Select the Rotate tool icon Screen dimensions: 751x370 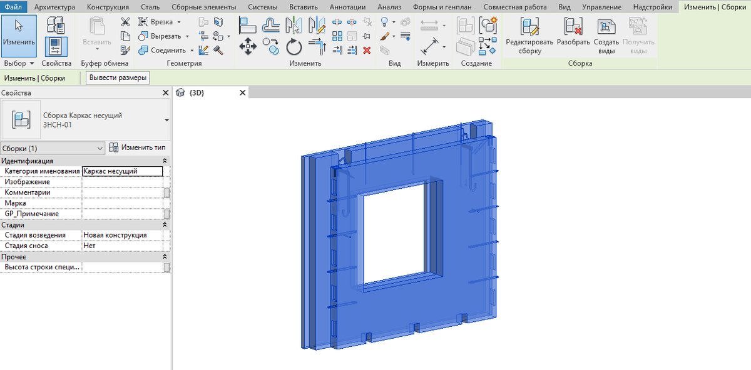coord(294,47)
